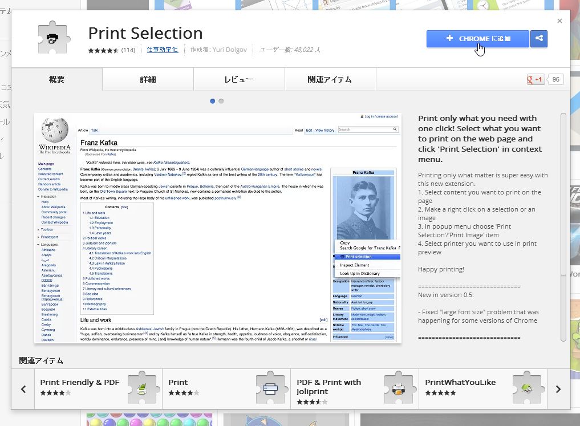580x426 pixels.
Task: Click the star rating under PDF & Print with Joliprint
Action: (x=312, y=402)
